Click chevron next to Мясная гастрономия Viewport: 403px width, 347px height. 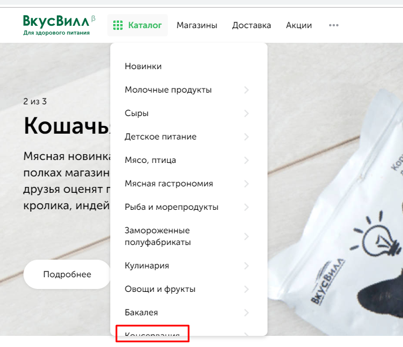(246, 183)
